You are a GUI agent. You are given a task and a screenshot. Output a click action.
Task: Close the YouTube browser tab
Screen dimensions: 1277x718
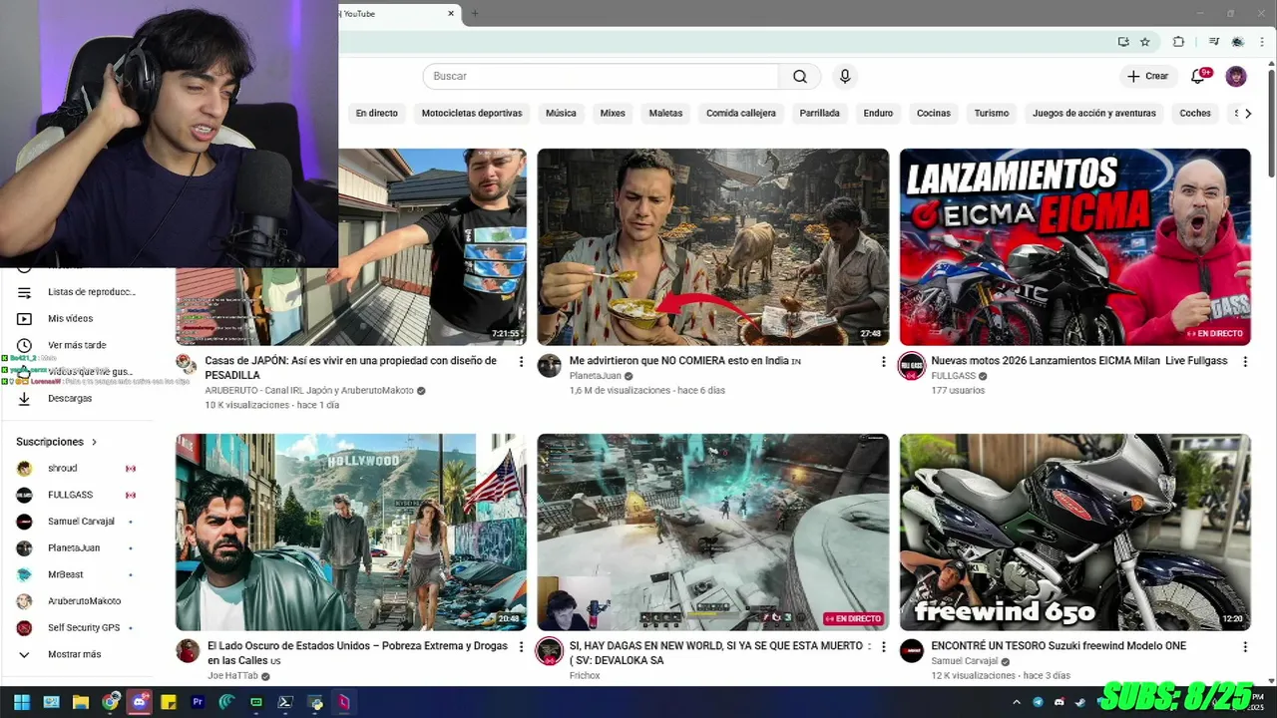pyautogui.click(x=451, y=14)
